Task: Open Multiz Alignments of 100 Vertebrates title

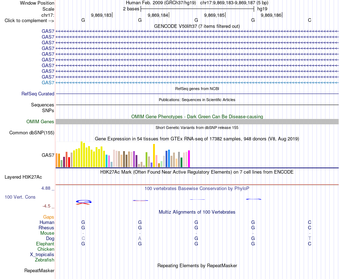Action: point(197,212)
